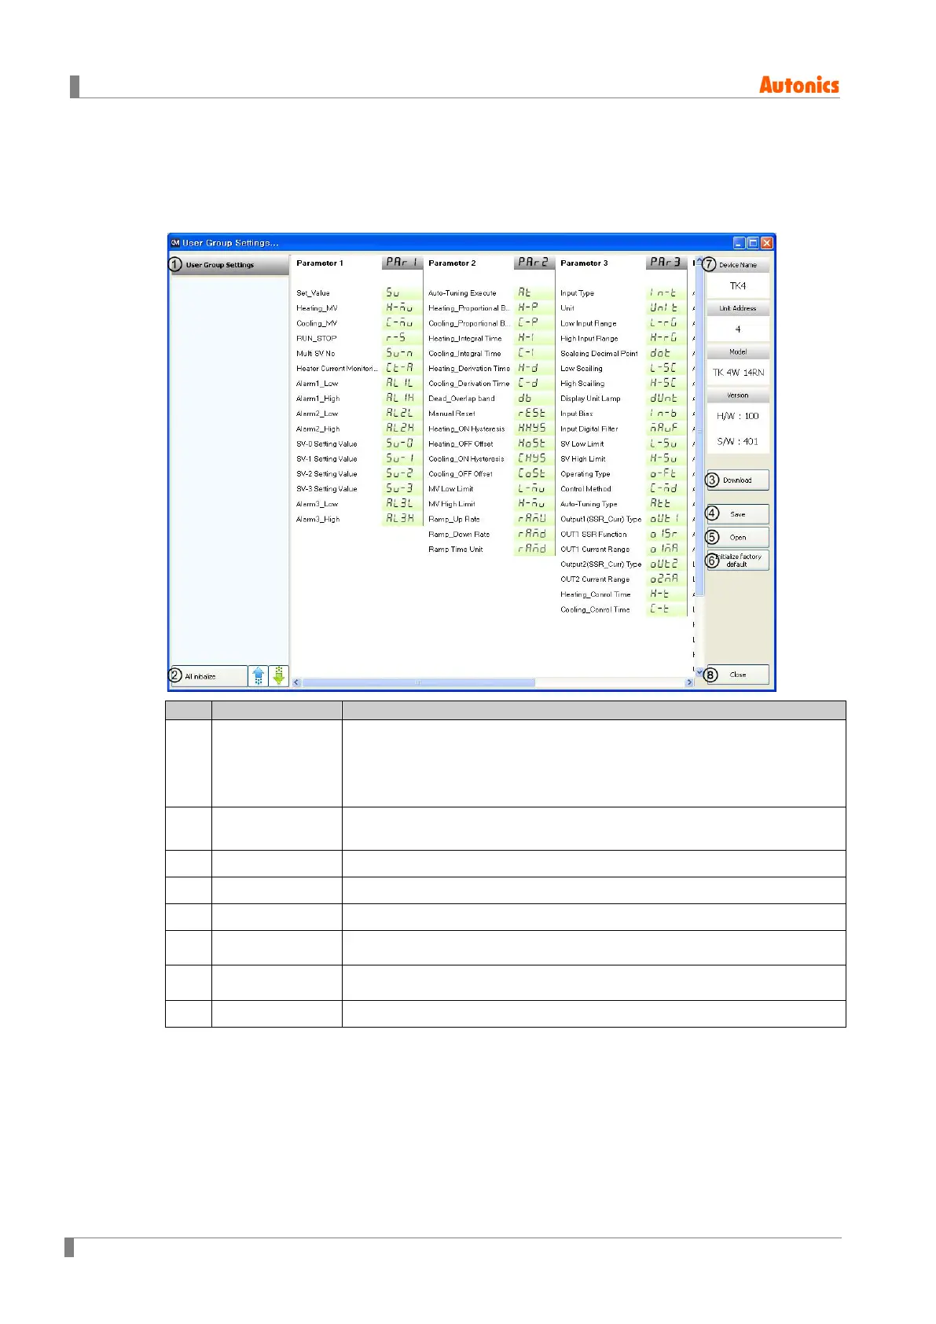Minimize the User Group Settings window

(740, 243)
